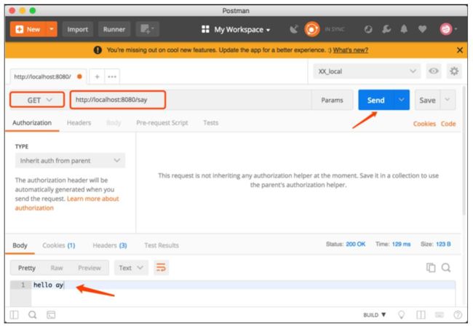Open the user avatar menu
473x329 pixels.
[448, 29]
